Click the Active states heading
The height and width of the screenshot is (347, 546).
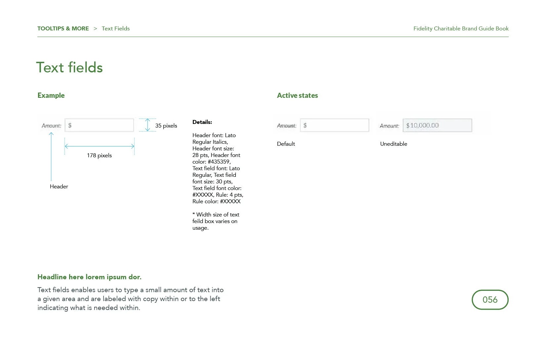(x=297, y=96)
